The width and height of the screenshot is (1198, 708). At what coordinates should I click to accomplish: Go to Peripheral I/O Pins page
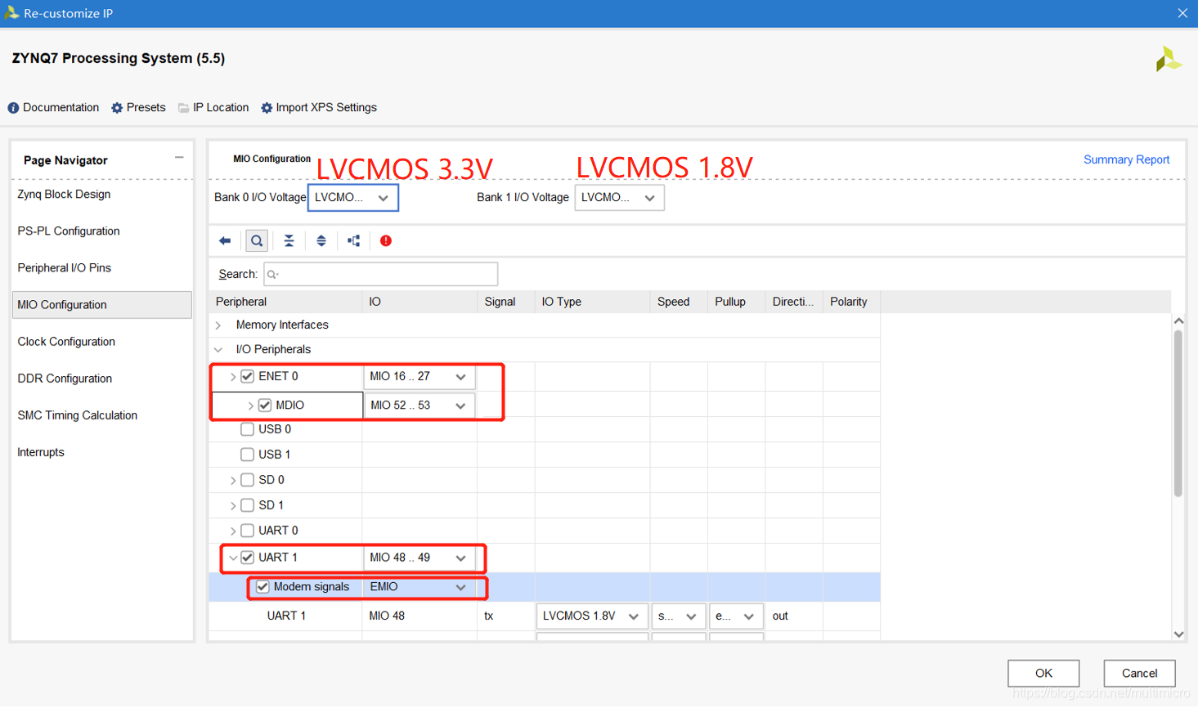pyautogui.click(x=64, y=268)
